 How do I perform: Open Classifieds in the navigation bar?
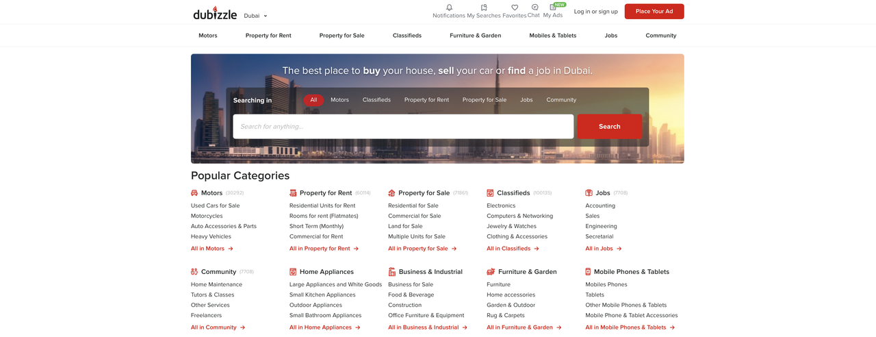[x=407, y=36]
